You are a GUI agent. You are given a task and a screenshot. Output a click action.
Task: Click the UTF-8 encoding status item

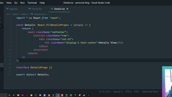(128, 92)
